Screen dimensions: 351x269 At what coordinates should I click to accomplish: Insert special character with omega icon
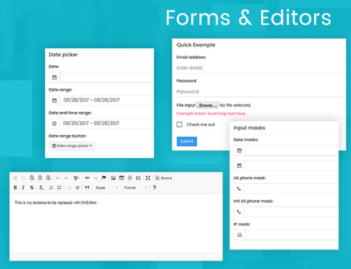pyautogui.click(x=138, y=178)
